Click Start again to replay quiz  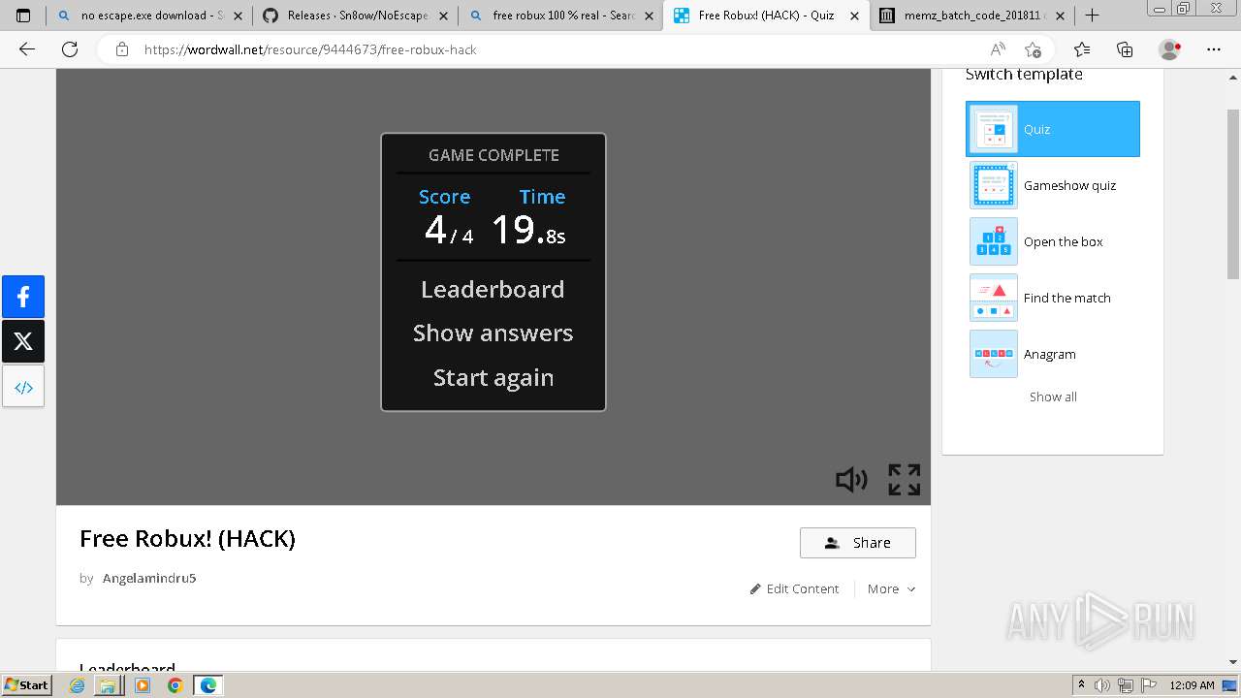click(493, 377)
